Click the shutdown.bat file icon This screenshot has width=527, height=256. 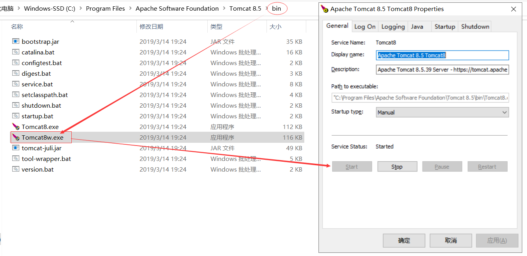16,105
